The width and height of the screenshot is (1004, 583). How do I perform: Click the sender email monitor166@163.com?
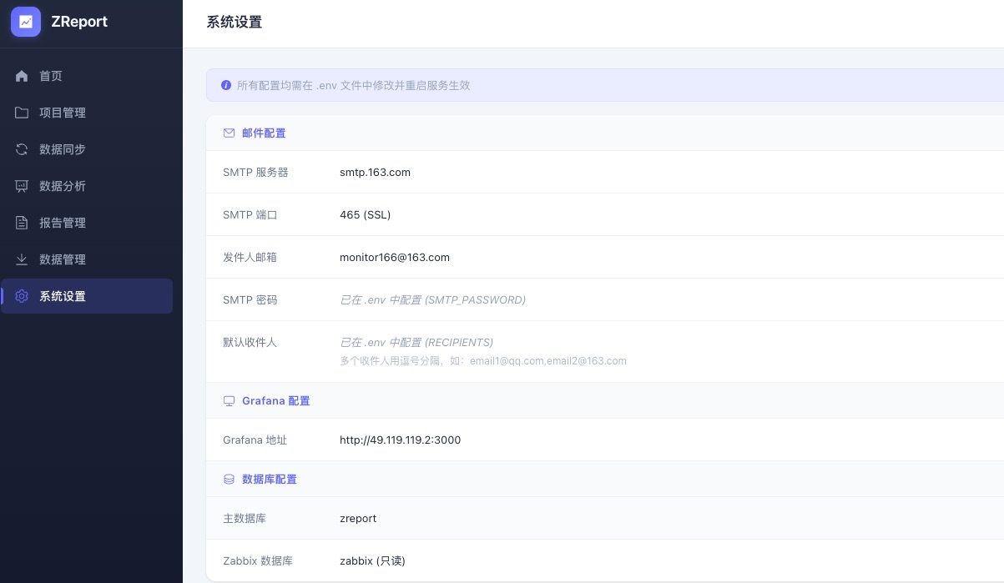click(x=395, y=257)
